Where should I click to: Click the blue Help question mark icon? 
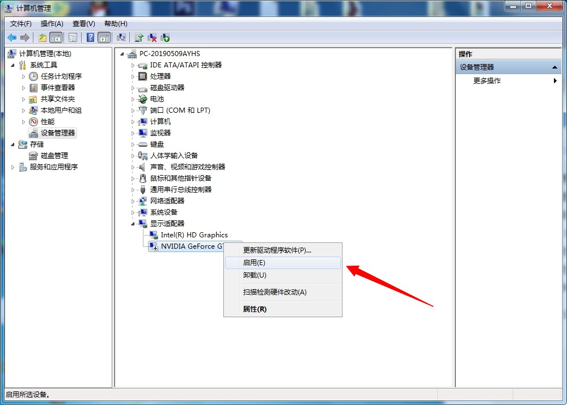coord(90,37)
